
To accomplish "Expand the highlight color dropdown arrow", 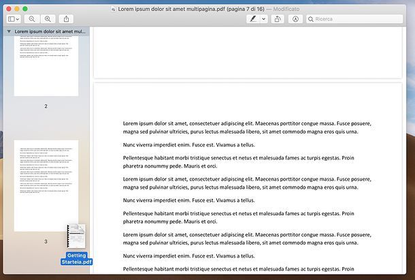I will click(263, 19).
